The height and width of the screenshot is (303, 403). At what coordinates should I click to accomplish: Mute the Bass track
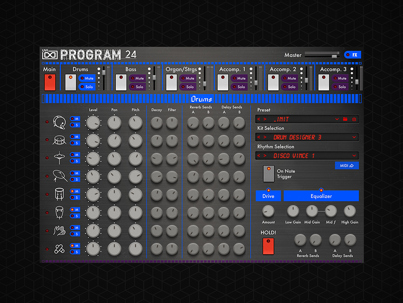pyautogui.click(x=137, y=78)
